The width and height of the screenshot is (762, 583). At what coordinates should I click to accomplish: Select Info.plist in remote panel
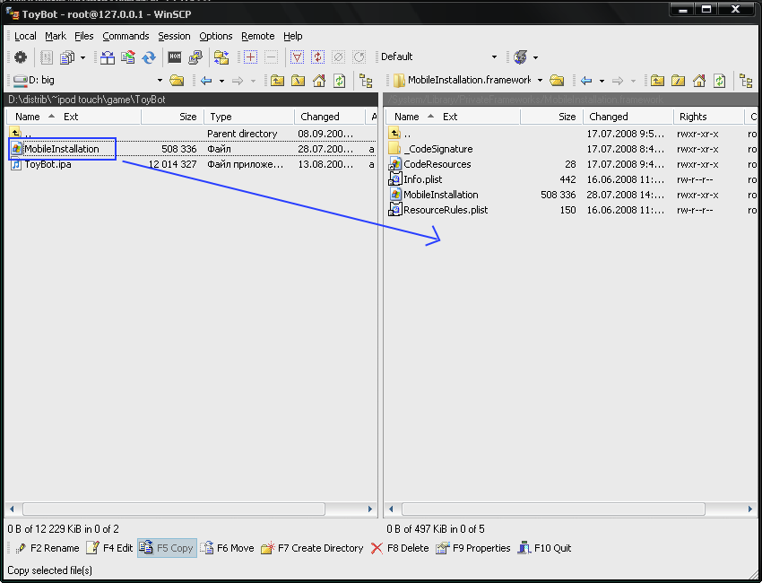(422, 179)
